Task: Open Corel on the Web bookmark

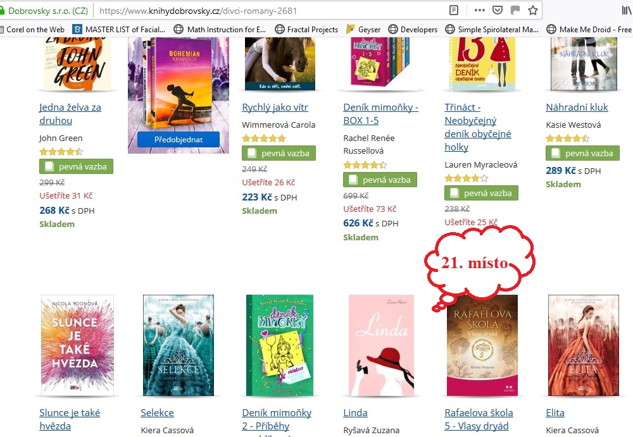Action: click(32, 30)
